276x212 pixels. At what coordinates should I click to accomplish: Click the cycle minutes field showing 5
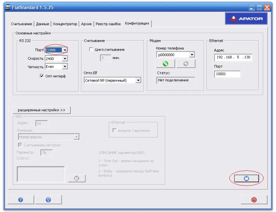pos(105,58)
